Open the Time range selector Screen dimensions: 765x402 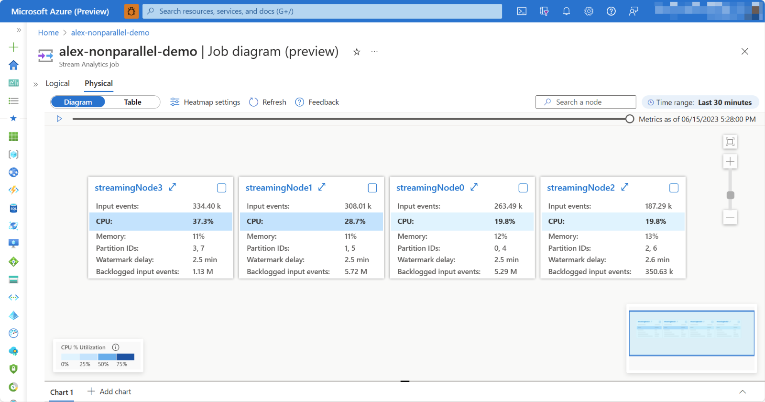(x=699, y=102)
